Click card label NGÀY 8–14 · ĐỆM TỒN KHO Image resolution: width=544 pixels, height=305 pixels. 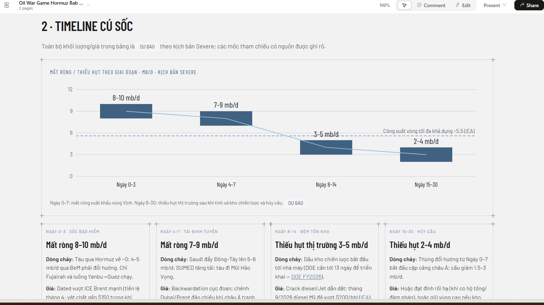pos(302,232)
